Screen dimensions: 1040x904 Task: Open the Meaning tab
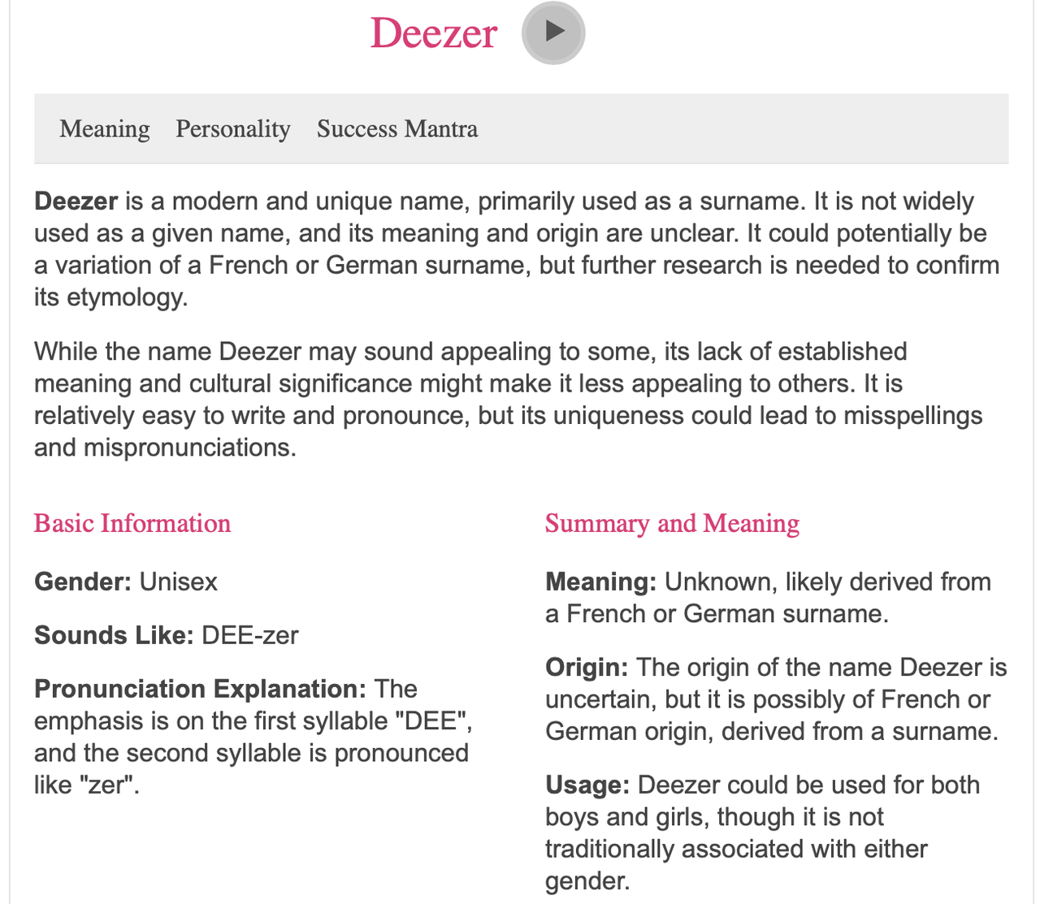(105, 128)
